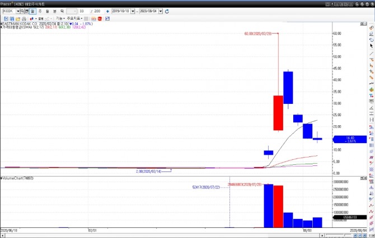The height and width of the screenshot is (238, 375).
Task: Select the arrow pointer tool in sidebar
Action: pyautogui.click(x=371, y=46)
